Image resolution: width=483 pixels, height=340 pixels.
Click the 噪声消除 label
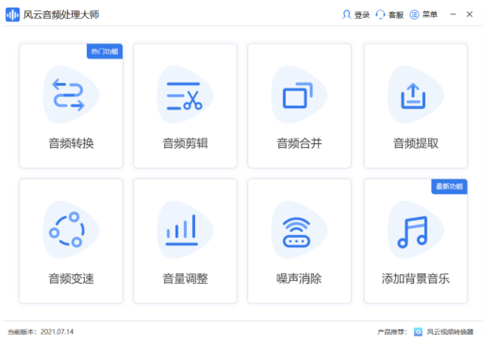[299, 278]
